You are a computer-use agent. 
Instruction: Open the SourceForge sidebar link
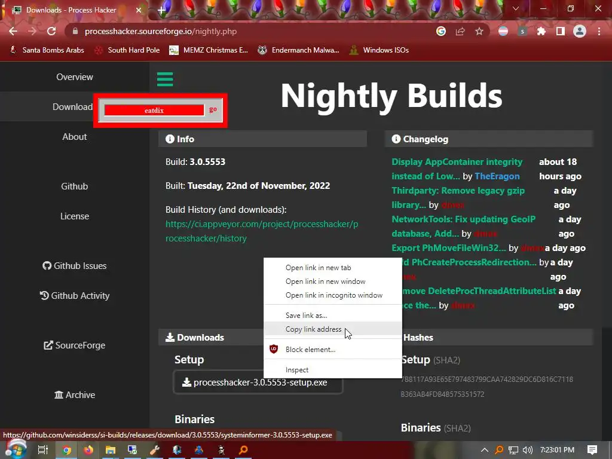[x=75, y=345]
